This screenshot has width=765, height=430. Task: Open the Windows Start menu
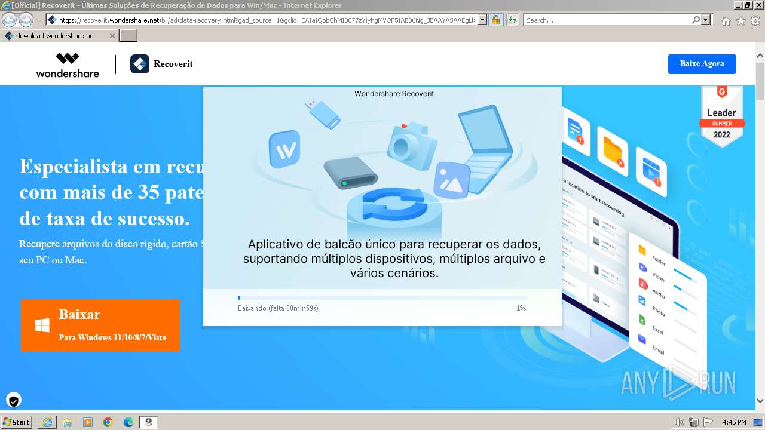click(16, 422)
